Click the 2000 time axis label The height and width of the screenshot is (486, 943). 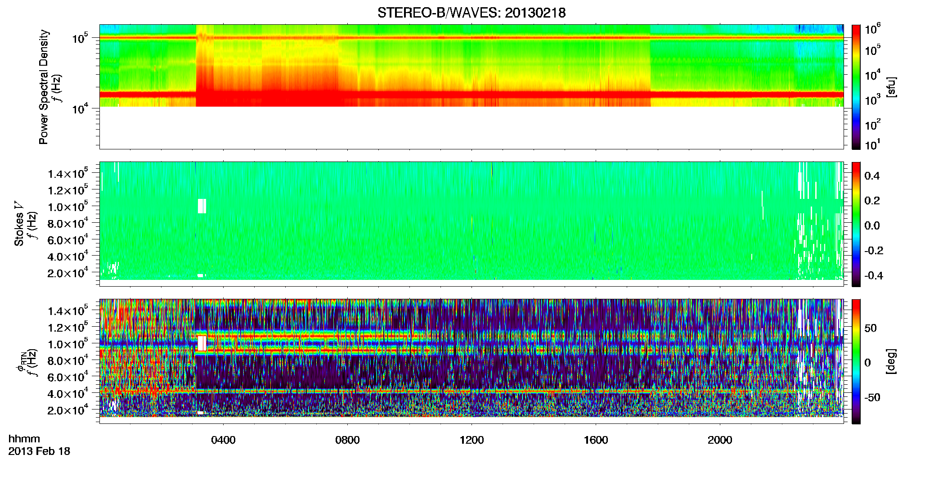[x=720, y=440]
